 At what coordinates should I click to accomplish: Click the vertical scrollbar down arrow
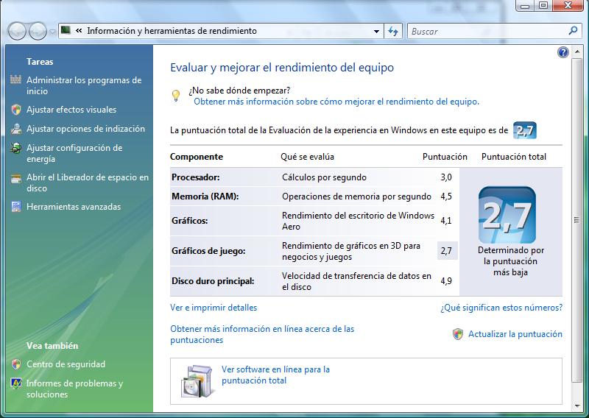pyautogui.click(x=576, y=404)
